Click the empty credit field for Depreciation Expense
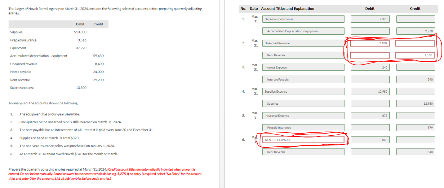Screen dimensions: 444x188 (415, 19)
